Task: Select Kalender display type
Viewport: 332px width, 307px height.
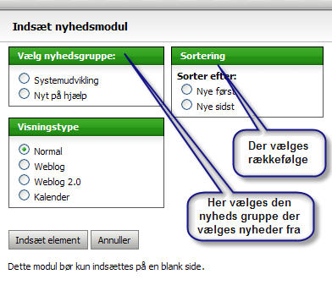Action: tap(24, 195)
